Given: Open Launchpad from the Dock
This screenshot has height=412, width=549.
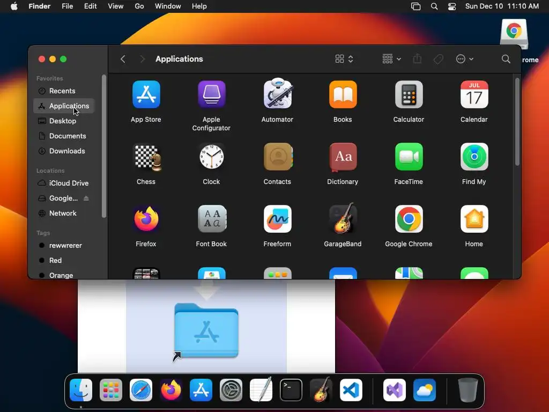Looking at the screenshot, I should (x=111, y=390).
